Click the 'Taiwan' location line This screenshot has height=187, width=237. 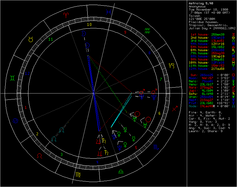[x=194, y=16]
